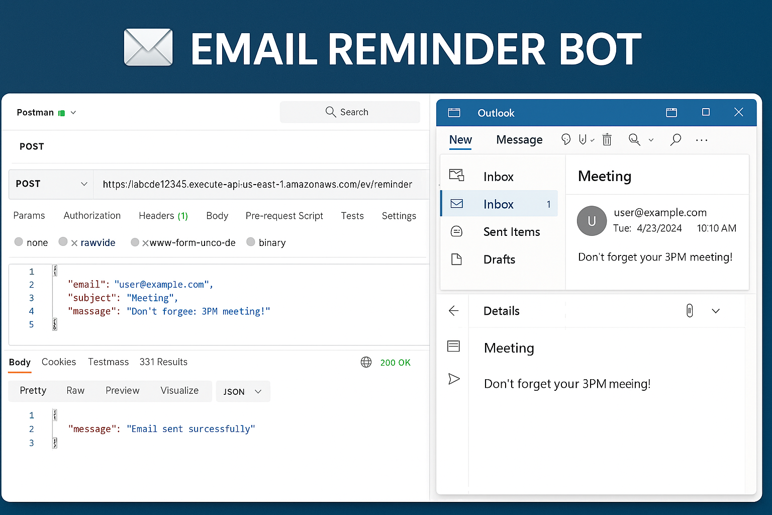Click the Postman Search box

[x=350, y=112]
